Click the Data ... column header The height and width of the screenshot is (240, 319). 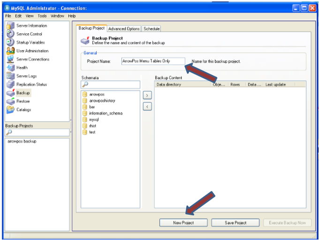(x=254, y=84)
